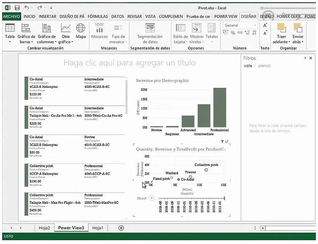Select the 4CAX-B Helicopter card

point(75,88)
